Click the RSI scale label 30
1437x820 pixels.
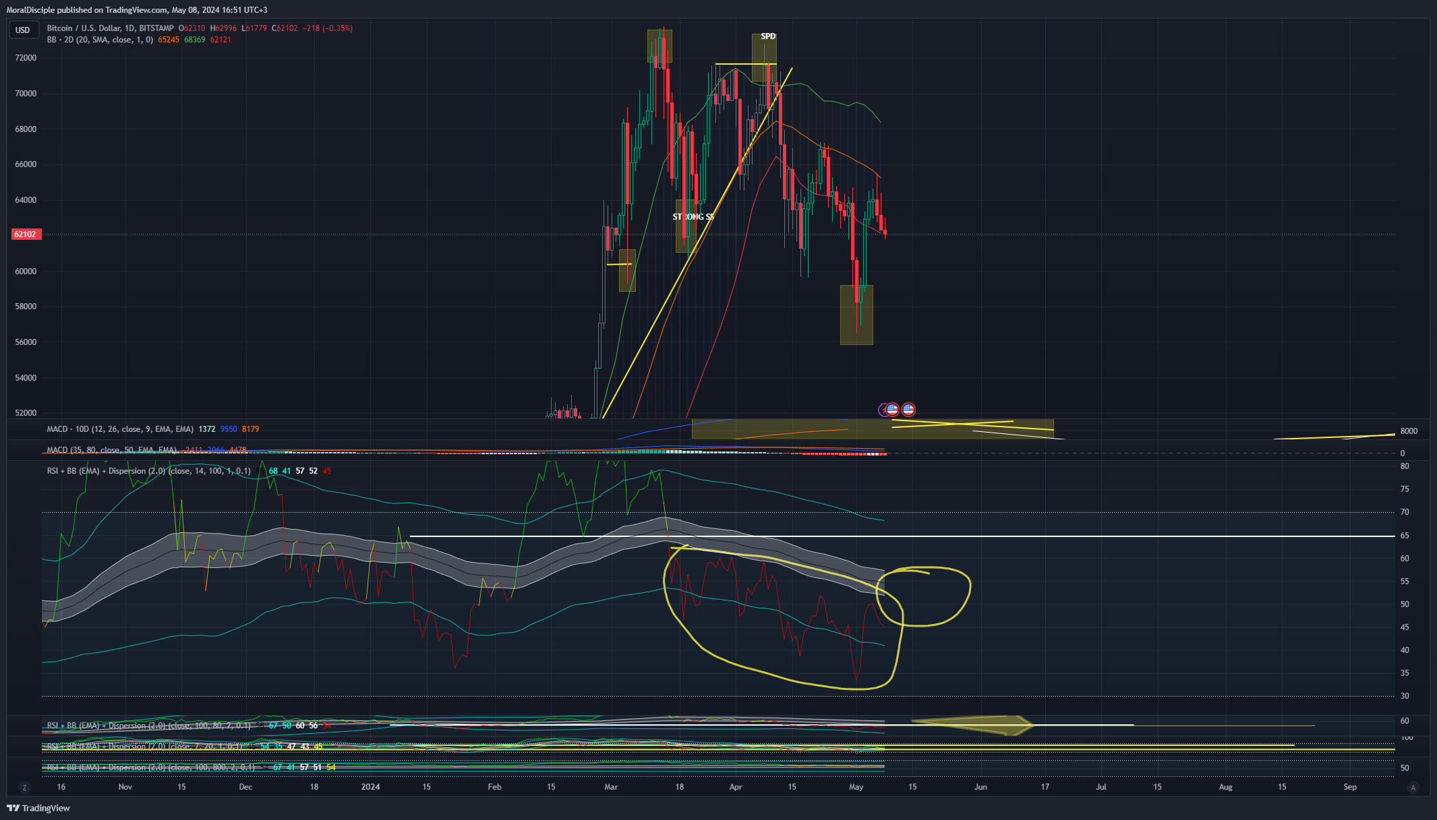click(1405, 696)
